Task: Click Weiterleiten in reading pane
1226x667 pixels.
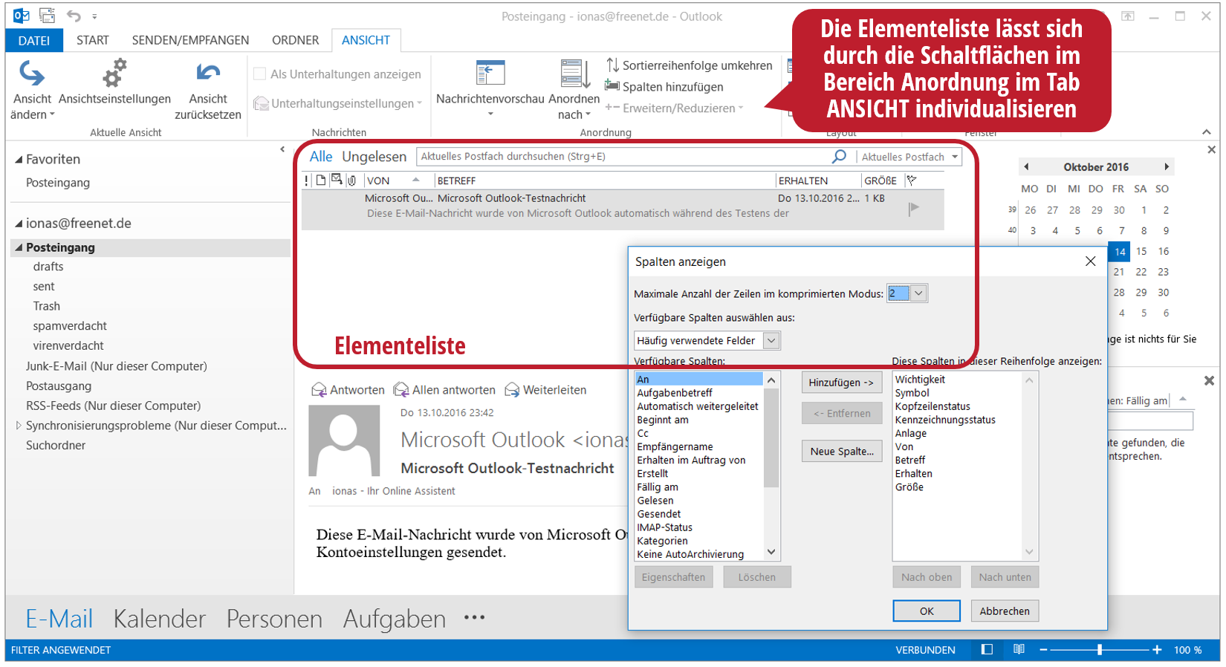Action: (x=545, y=389)
